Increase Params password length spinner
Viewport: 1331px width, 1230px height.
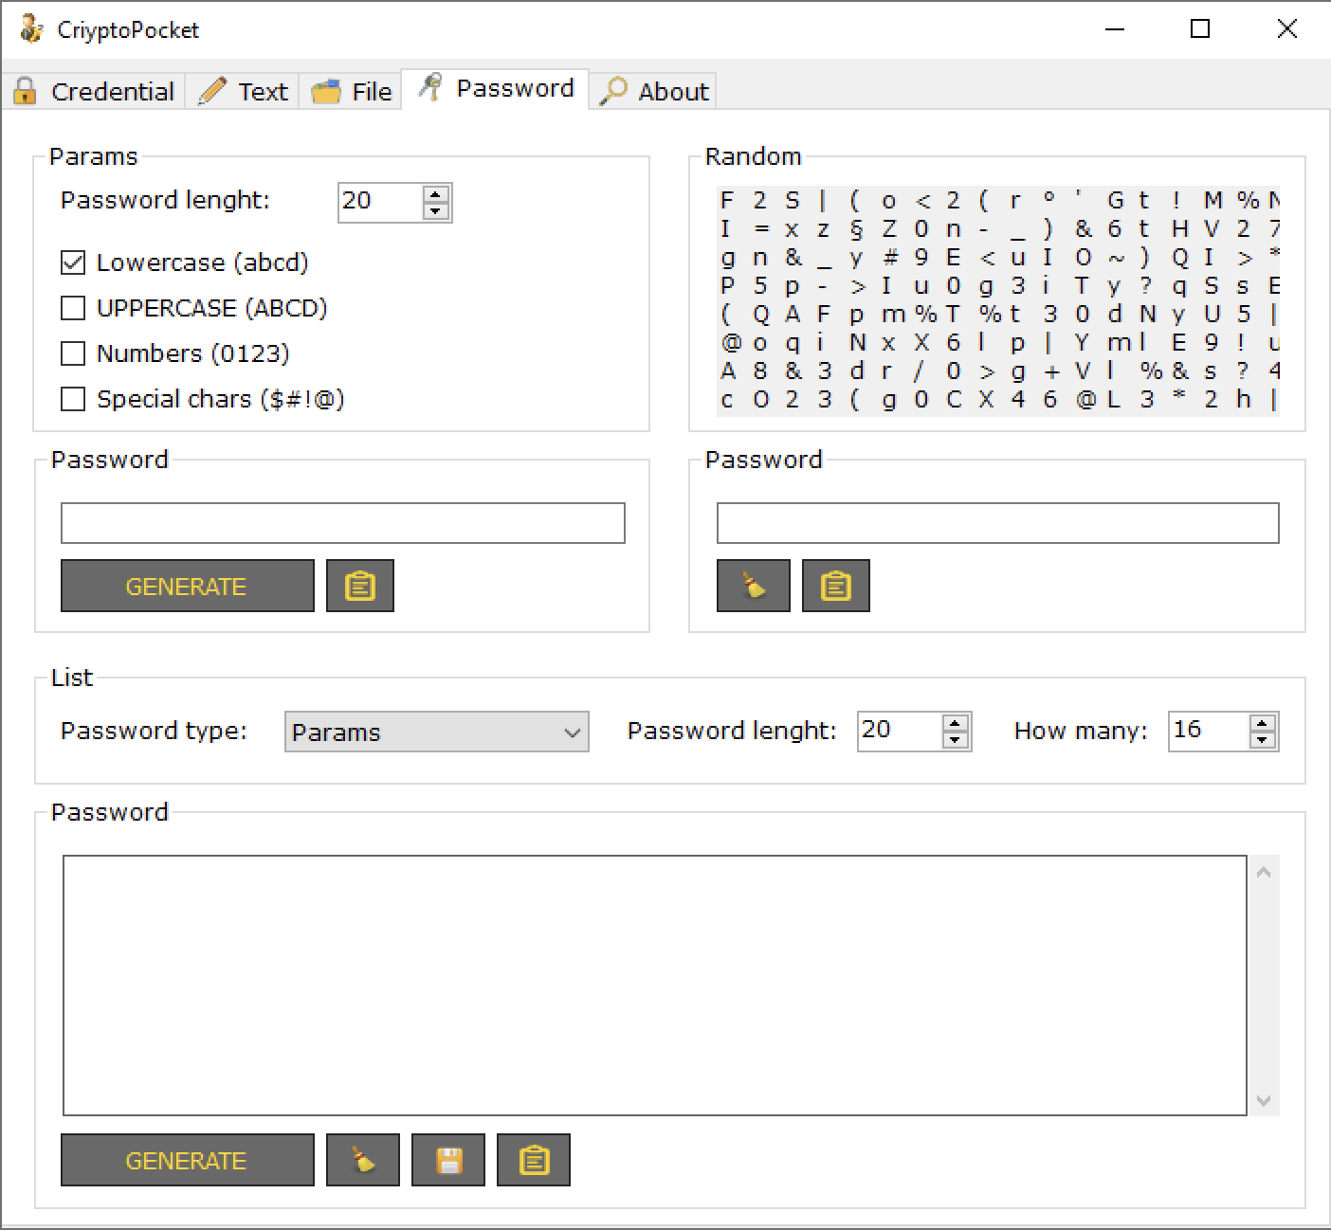[x=435, y=194]
